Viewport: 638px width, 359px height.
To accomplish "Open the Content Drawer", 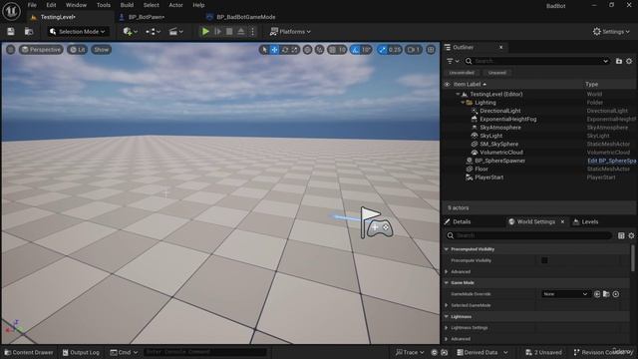I will tap(29, 352).
